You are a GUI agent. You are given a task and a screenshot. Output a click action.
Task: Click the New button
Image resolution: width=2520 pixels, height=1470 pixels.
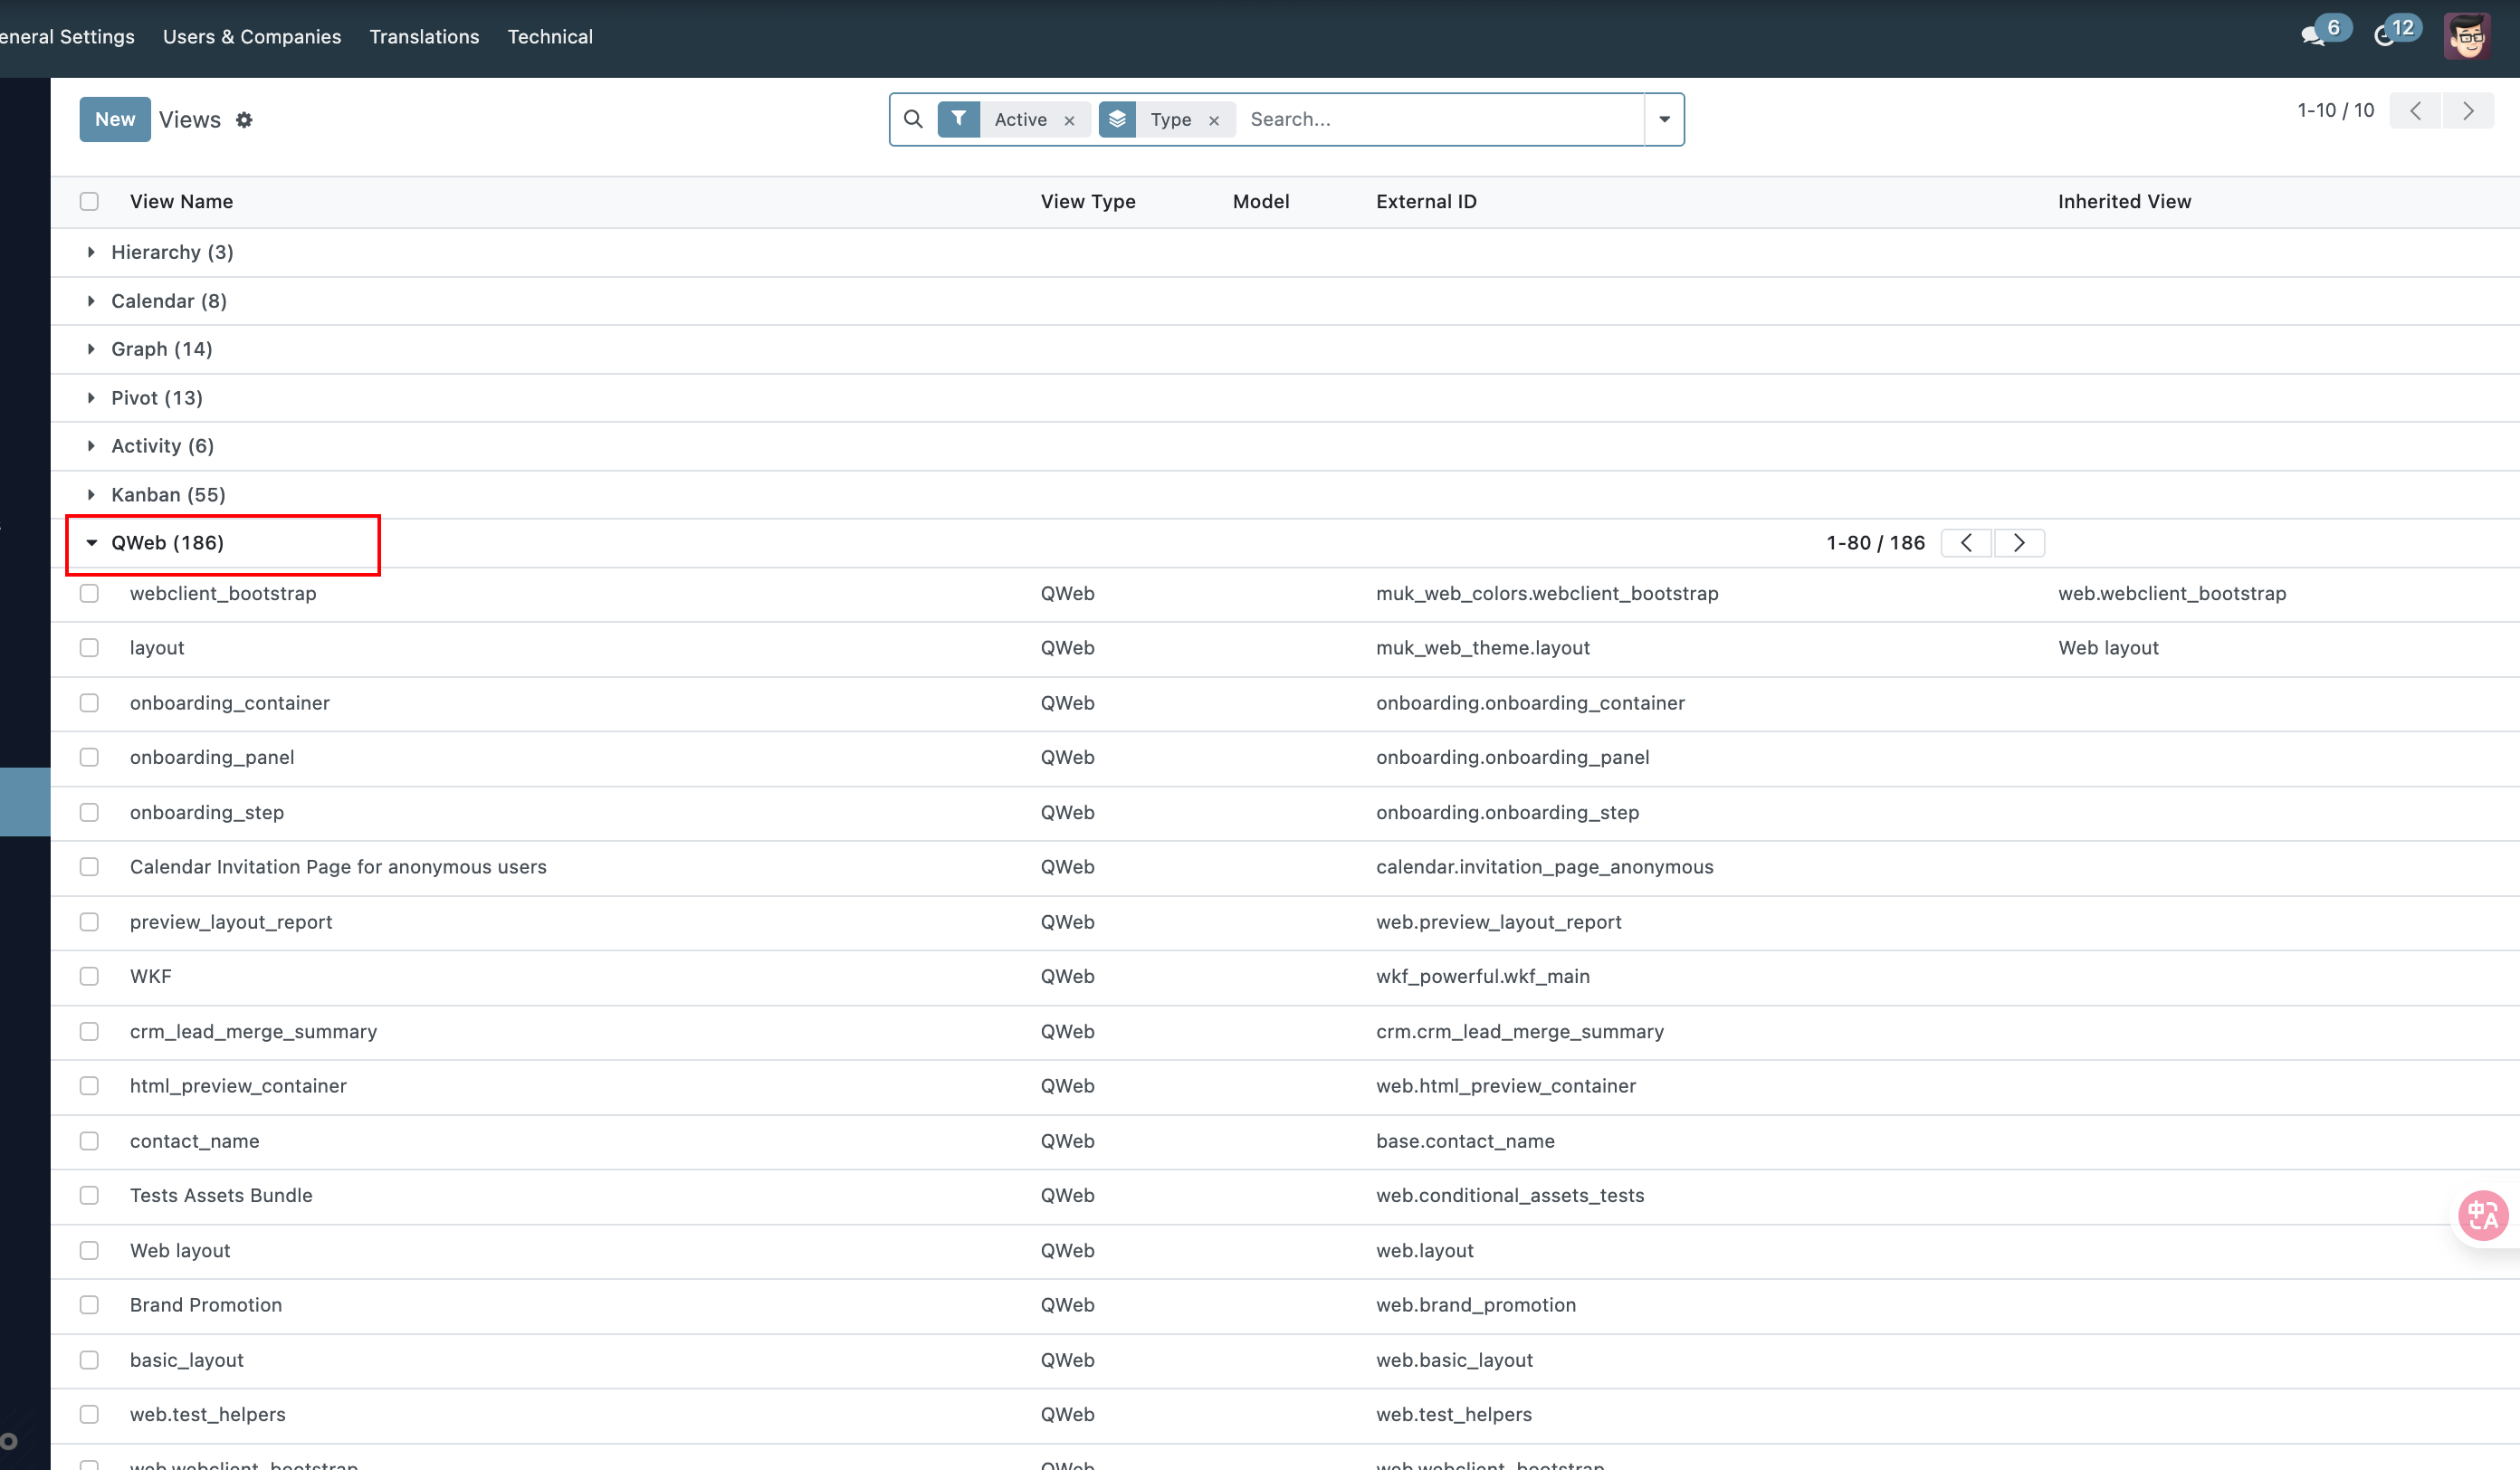coord(115,119)
